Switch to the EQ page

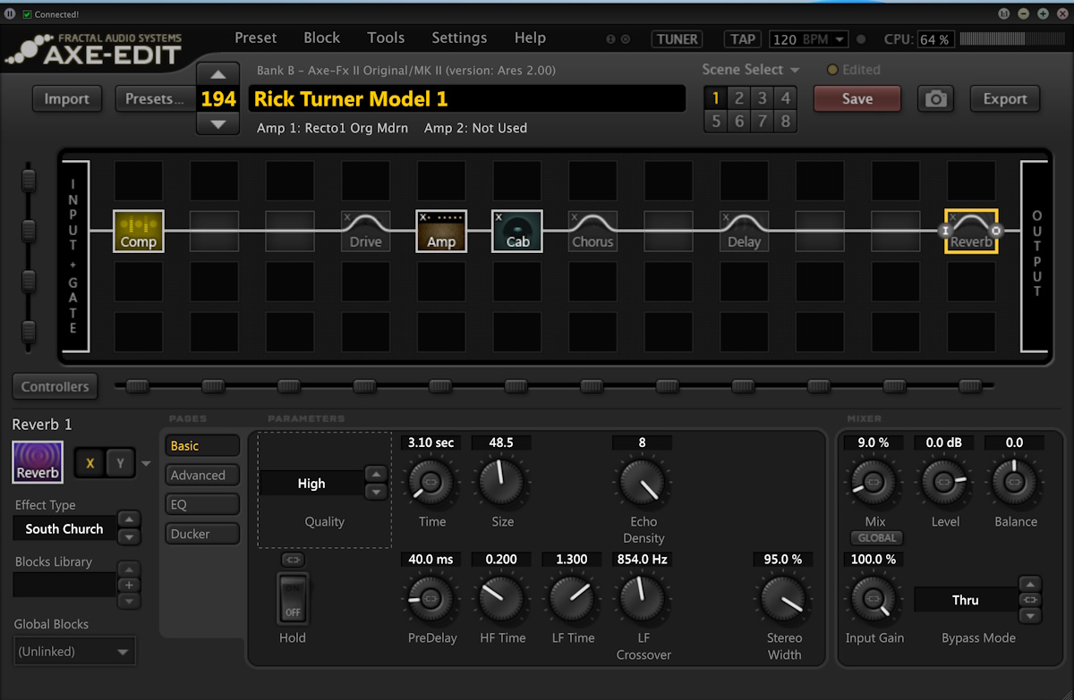point(202,505)
